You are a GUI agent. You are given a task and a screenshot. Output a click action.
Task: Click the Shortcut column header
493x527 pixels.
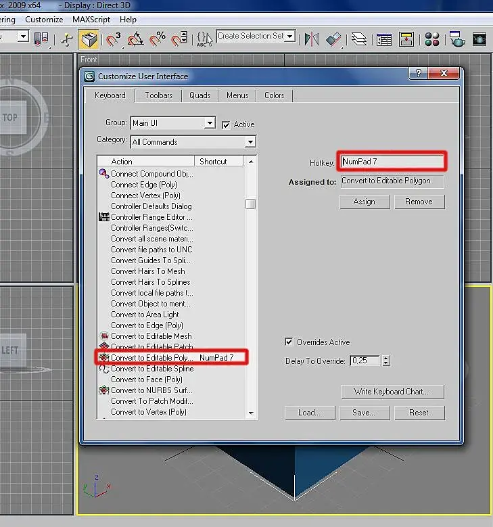click(219, 162)
